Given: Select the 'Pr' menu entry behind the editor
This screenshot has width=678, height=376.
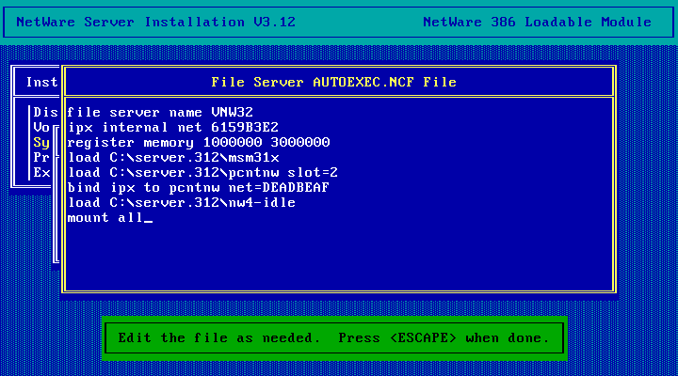Looking at the screenshot, I should [41, 158].
